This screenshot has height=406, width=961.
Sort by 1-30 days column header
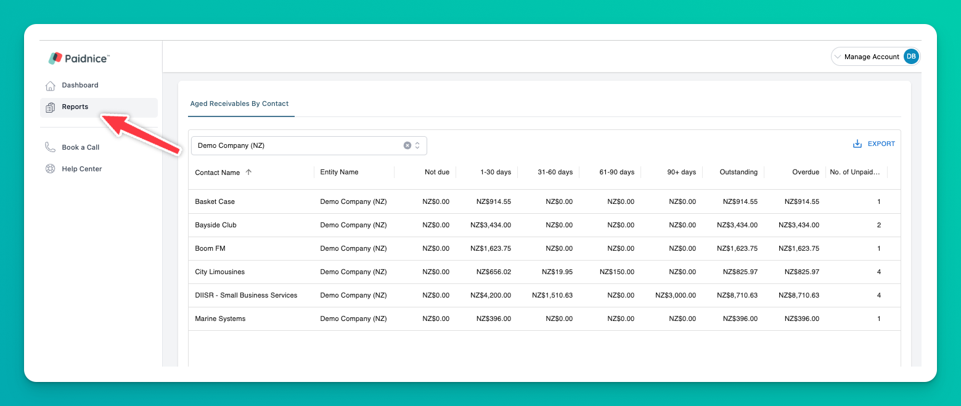pos(496,172)
